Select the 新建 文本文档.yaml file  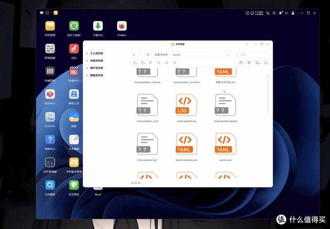[225, 75]
